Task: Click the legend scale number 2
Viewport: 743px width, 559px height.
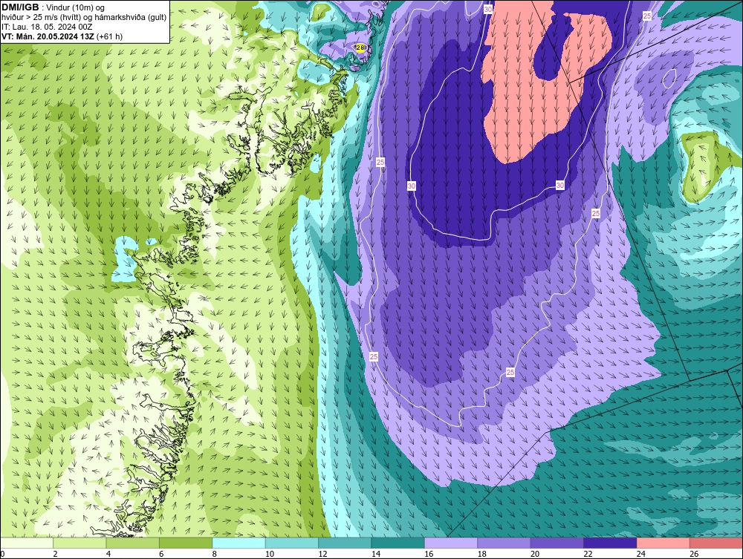Action: (x=56, y=554)
